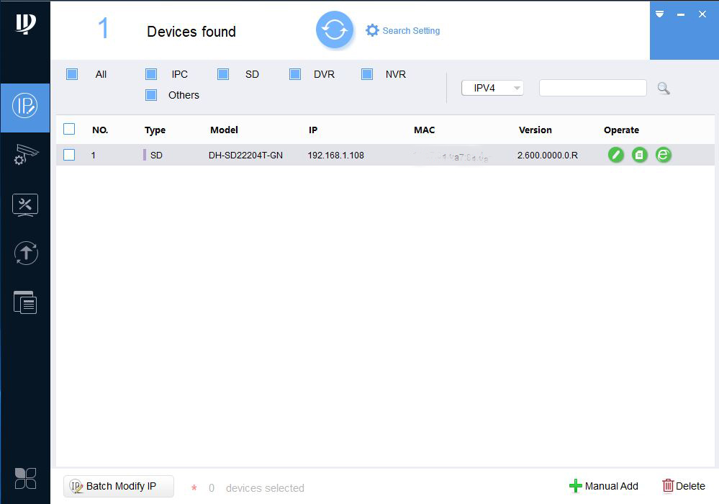
Task: Click the Devices found heading
Action: tap(191, 32)
